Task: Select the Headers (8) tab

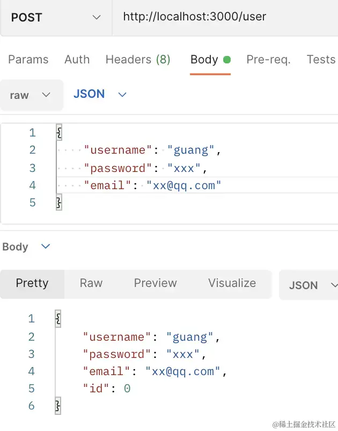Action: click(138, 60)
